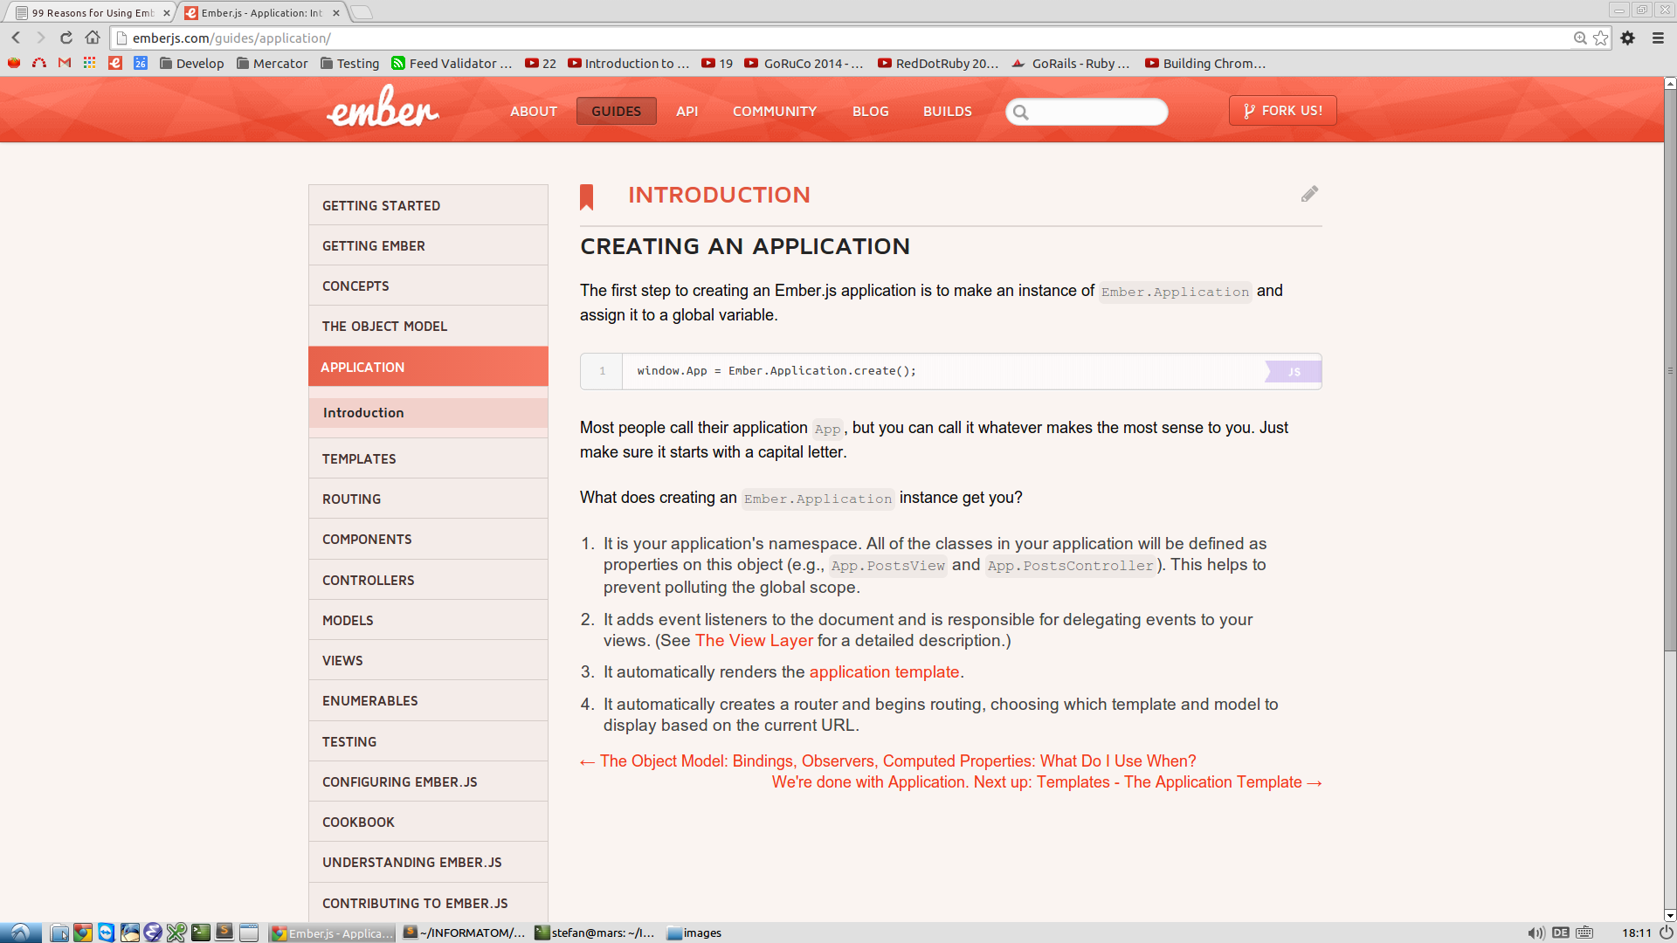Open a new browser tab
This screenshot has height=943, width=1677.
point(362,12)
